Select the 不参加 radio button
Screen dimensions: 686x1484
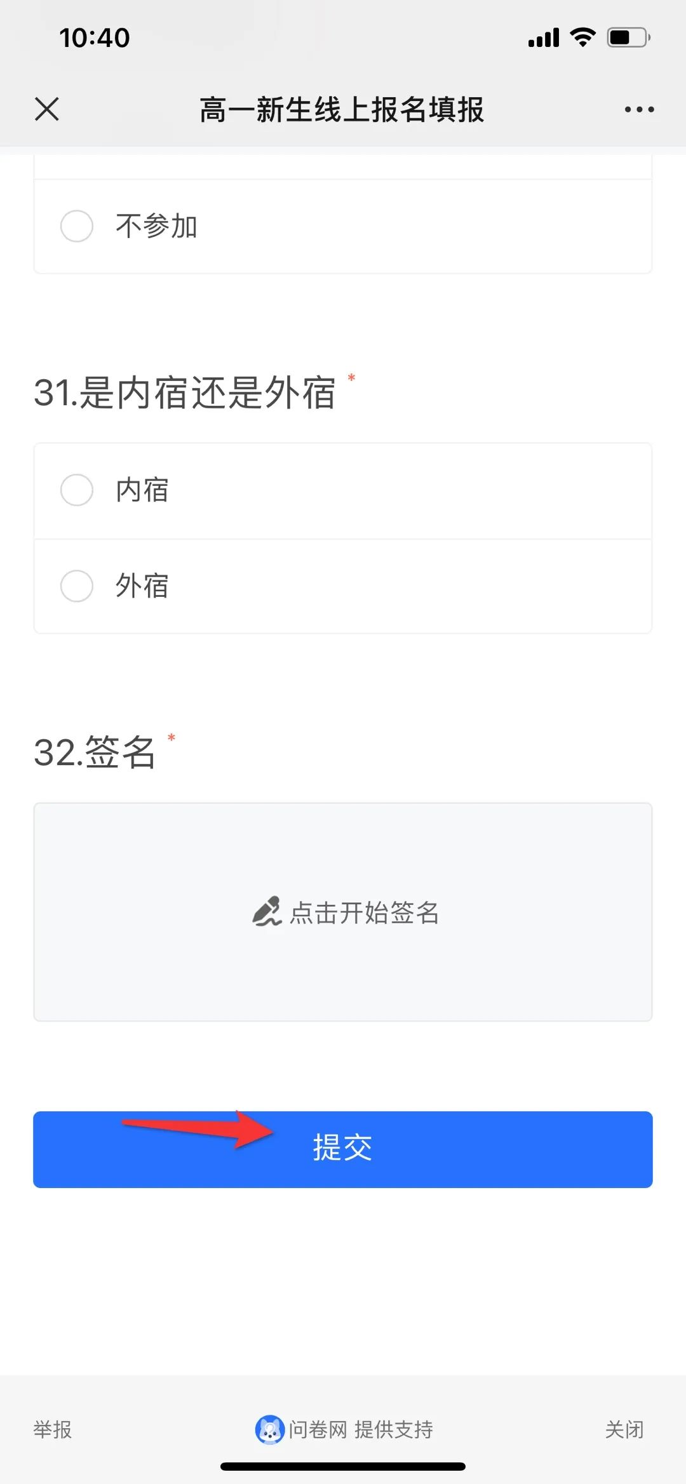[x=77, y=226]
